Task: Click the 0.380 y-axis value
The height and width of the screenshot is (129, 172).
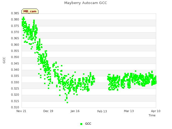Action: [15, 20]
